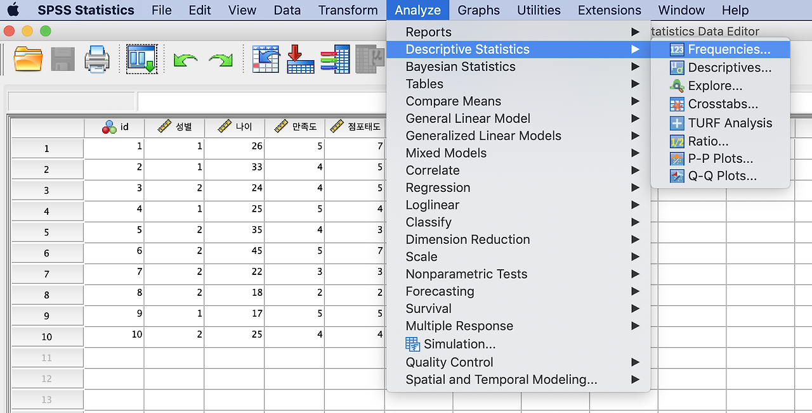This screenshot has height=413, width=812.
Task: Select Crosstabs... menu entry
Action: pyautogui.click(x=720, y=105)
